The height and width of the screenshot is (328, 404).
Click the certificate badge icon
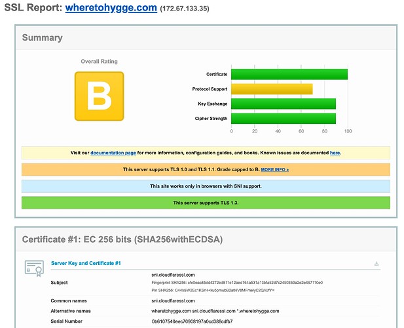34,268
